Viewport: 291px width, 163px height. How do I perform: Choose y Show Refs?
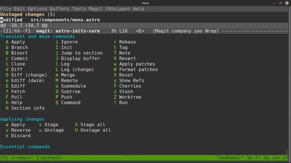tap(129, 81)
